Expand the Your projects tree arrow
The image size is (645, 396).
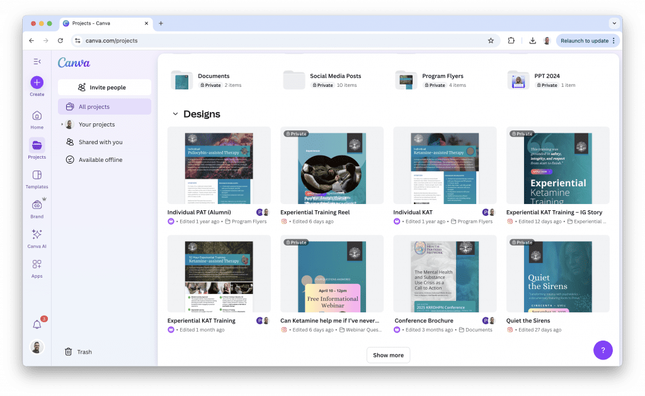[x=62, y=125]
